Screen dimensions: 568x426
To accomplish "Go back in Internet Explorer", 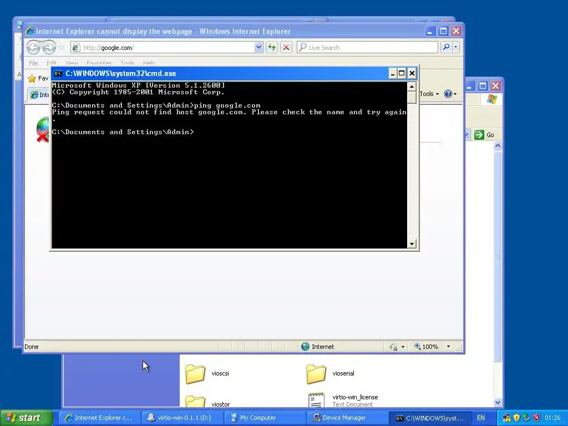I will [x=33, y=47].
